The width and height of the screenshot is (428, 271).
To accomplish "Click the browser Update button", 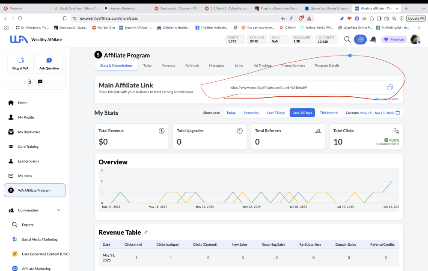I will coord(416,18).
